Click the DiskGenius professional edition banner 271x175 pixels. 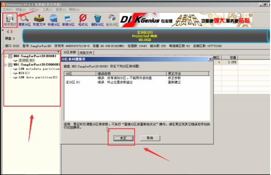point(186,20)
